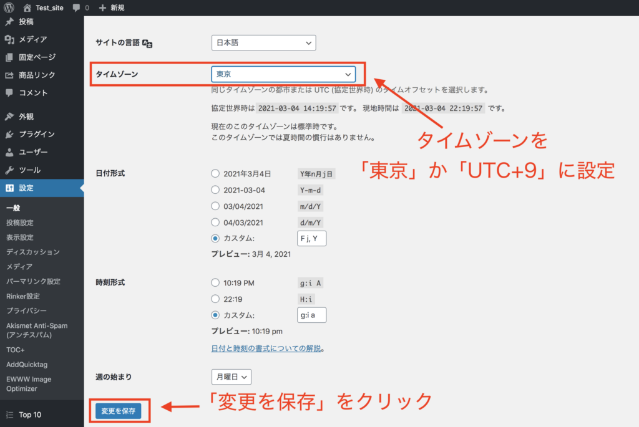Open パーマリンク設定 in the settings submenu
639x427 pixels.
pyautogui.click(x=33, y=281)
